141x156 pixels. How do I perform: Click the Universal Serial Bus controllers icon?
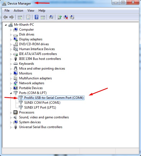click(16, 127)
